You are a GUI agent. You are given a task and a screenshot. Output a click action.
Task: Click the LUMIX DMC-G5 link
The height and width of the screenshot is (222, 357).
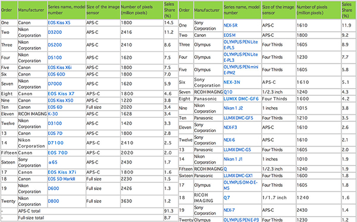click(237, 150)
